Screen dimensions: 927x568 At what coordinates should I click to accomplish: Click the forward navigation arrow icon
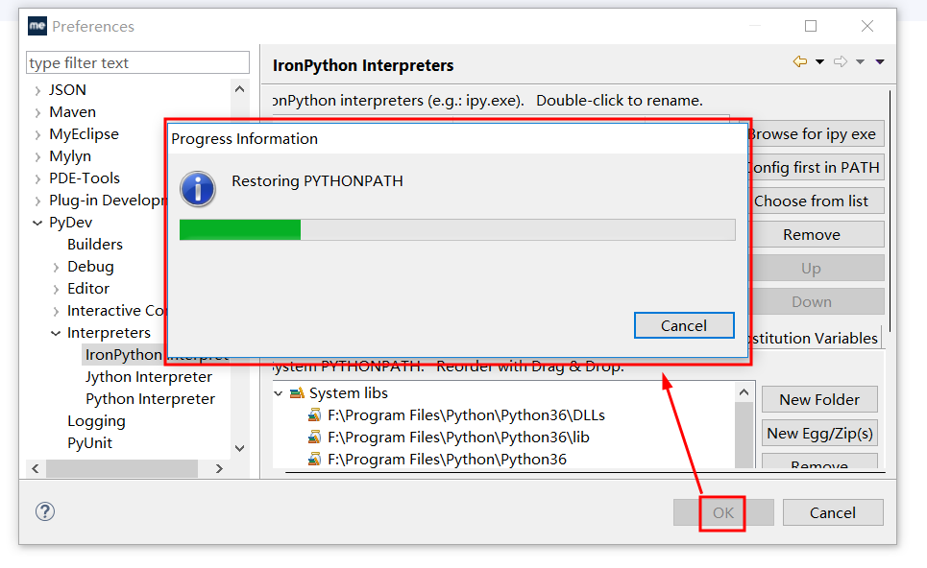[841, 61]
